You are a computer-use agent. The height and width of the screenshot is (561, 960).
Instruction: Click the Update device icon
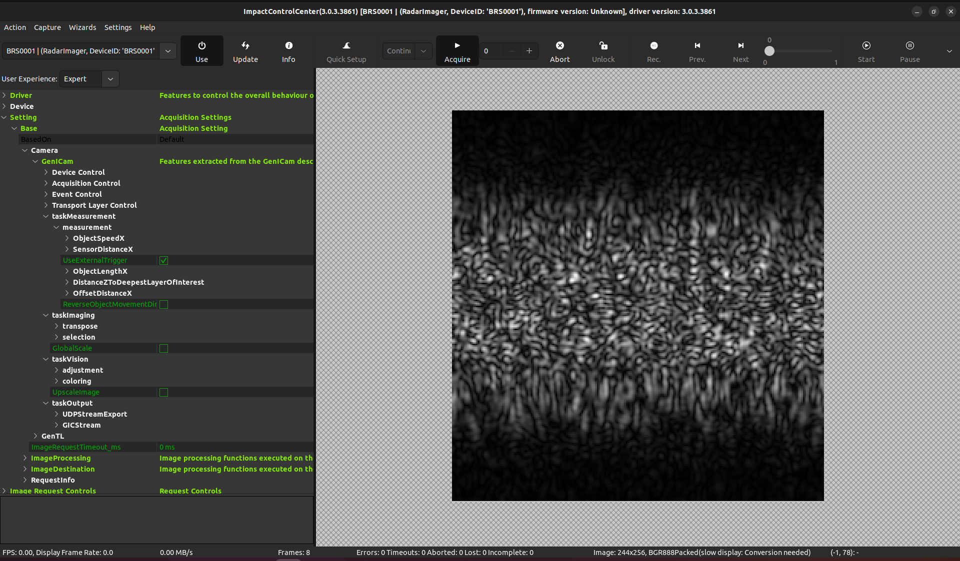click(x=245, y=46)
